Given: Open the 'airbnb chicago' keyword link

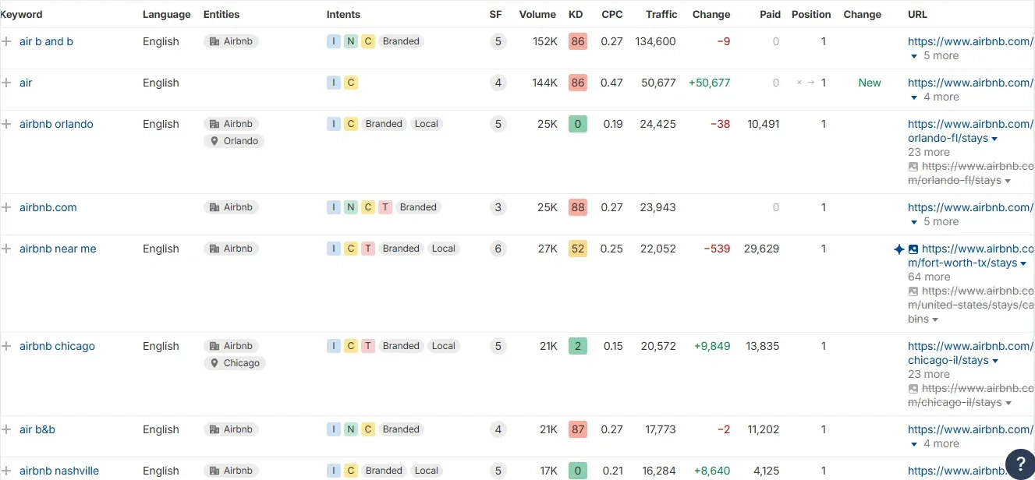Looking at the screenshot, I should 57,346.
